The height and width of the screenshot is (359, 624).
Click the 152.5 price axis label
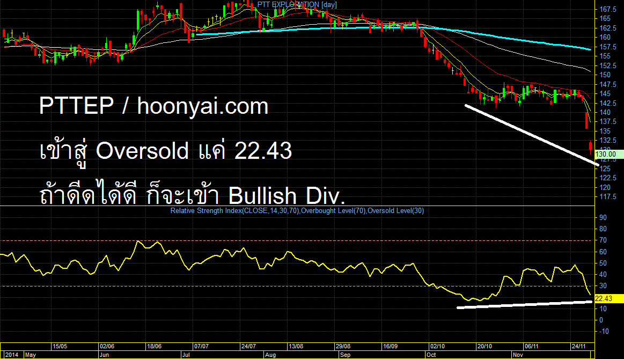coord(608,65)
